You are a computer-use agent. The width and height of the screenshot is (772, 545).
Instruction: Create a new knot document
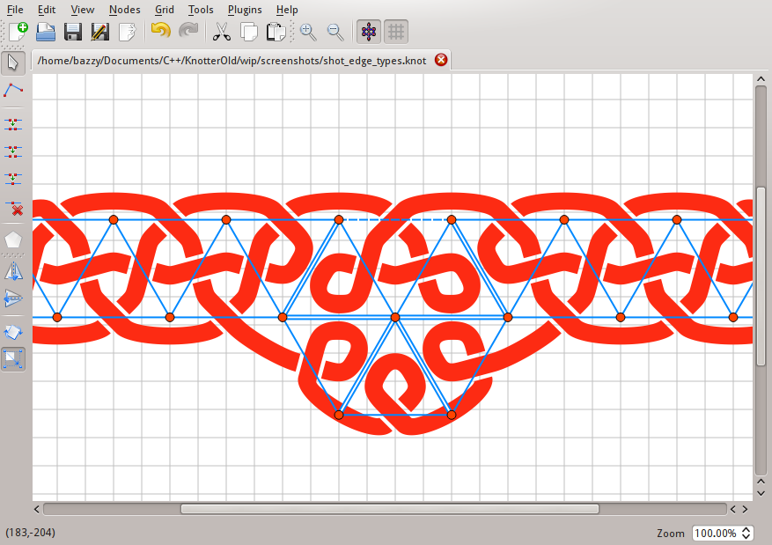[18, 32]
